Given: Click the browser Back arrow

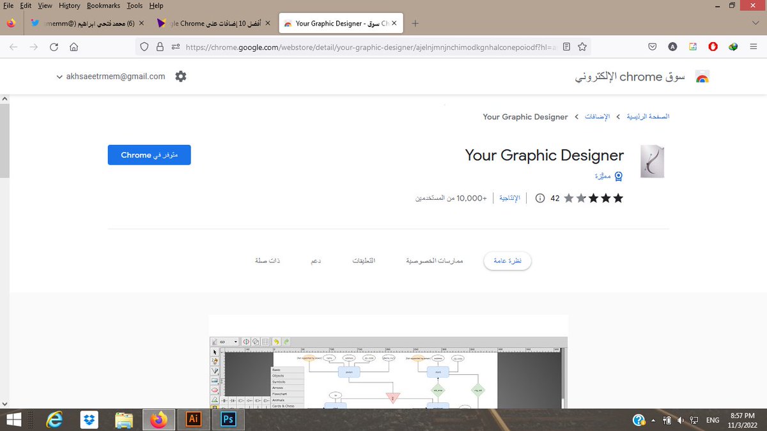Looking at the screenshot, I should pos(13,47).
